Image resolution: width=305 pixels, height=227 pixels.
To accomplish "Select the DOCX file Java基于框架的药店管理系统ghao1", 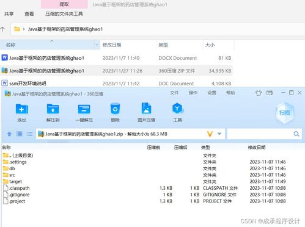I will (46, 58).
